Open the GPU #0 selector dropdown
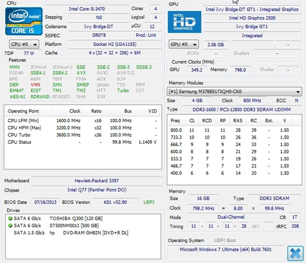 pyautogui.click(x=183, y=44)
